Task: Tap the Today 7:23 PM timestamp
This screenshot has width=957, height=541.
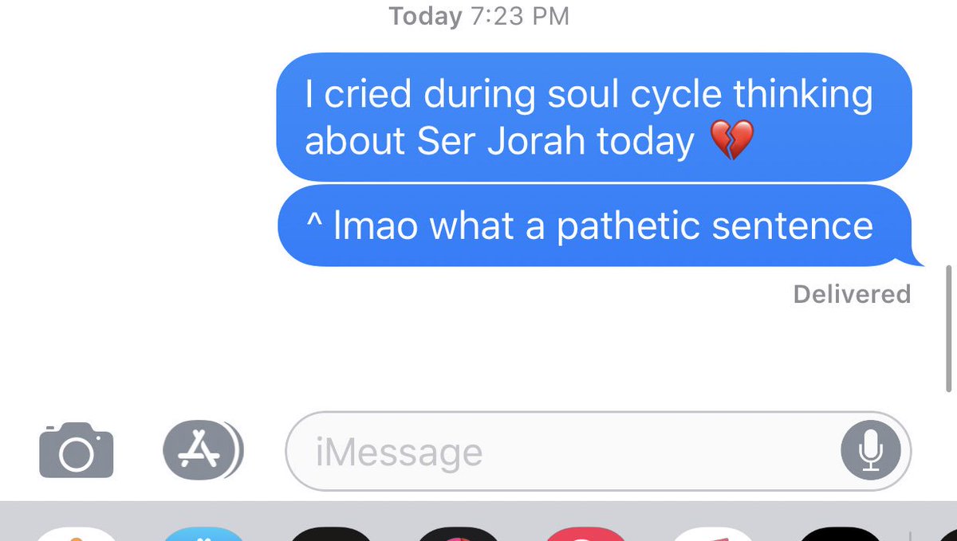Action: [x=478, y=16]
